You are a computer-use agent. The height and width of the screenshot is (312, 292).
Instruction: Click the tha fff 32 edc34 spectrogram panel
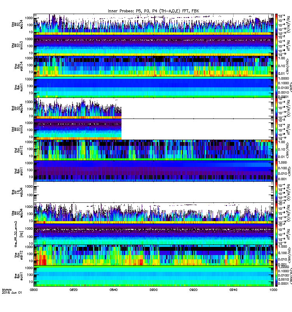point(153,24)
